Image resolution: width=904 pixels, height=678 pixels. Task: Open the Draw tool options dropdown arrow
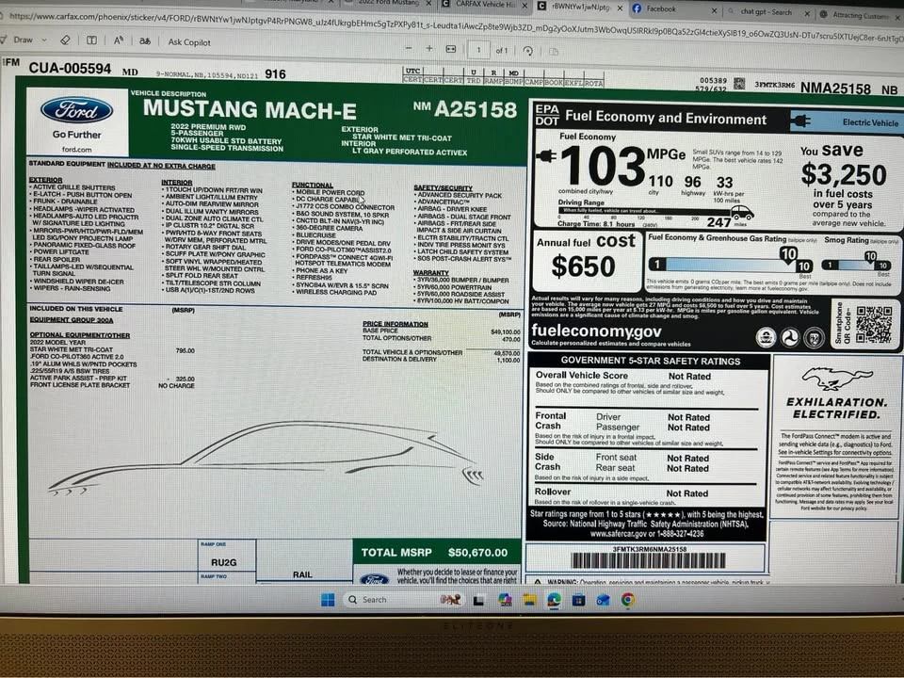[x=44, y=40]
